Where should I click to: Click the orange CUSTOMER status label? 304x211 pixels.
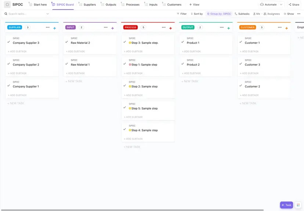point(247,27)
